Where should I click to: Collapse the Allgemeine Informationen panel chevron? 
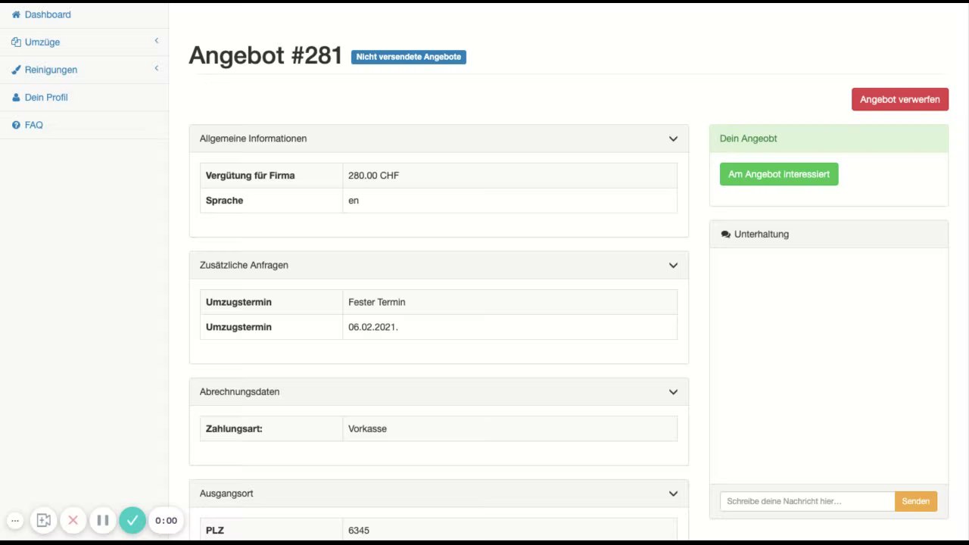(x=673, y=139)
